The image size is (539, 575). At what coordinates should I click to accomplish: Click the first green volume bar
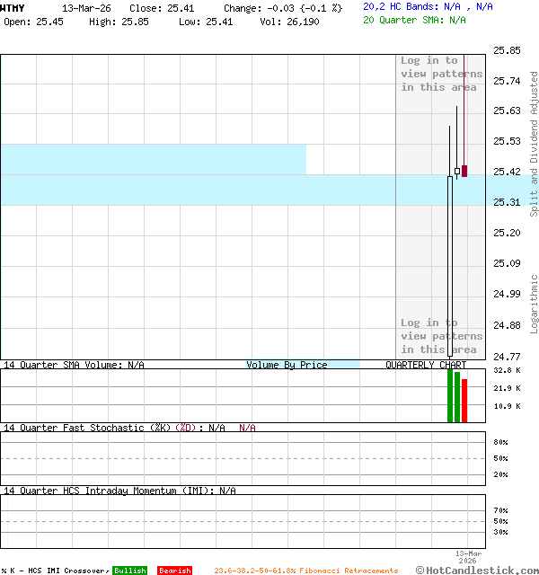point(450,395)
